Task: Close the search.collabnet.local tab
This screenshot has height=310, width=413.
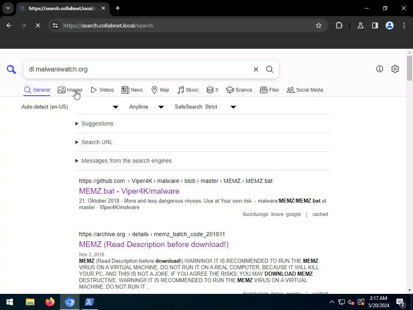Action: tap(103, 8)
